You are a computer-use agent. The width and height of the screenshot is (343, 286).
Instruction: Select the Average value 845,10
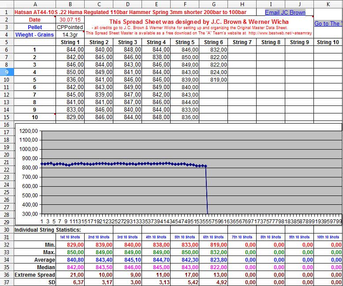127,260
